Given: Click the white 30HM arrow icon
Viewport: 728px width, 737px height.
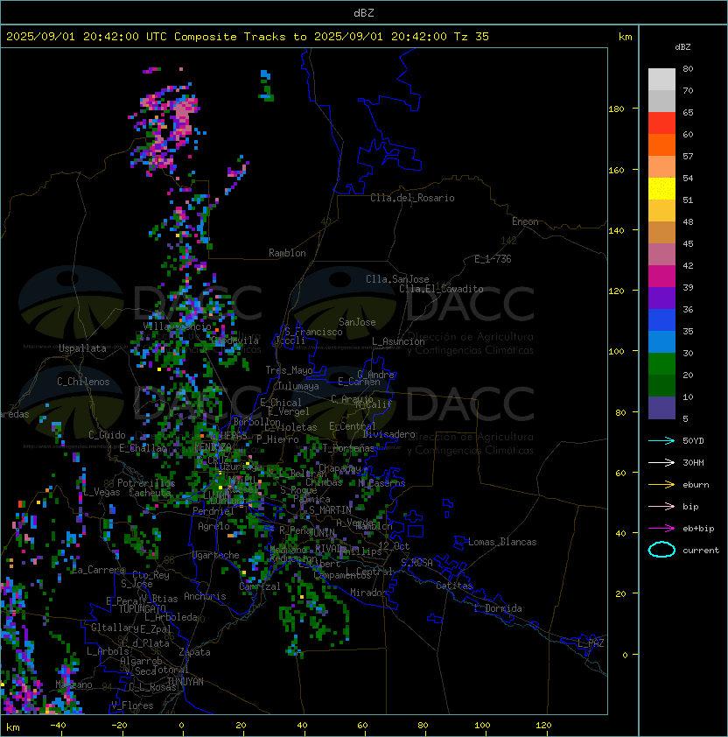Looking at the screenshot, I should (x=661, y=462).
